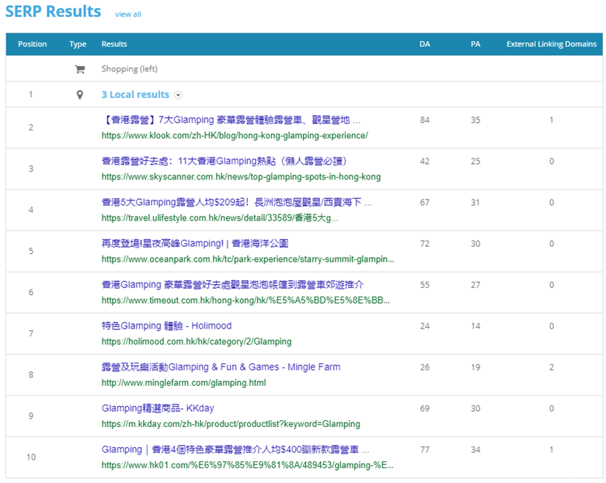Open the timeout.com.hk URL link
606x483 pixels.
point(246,300)
